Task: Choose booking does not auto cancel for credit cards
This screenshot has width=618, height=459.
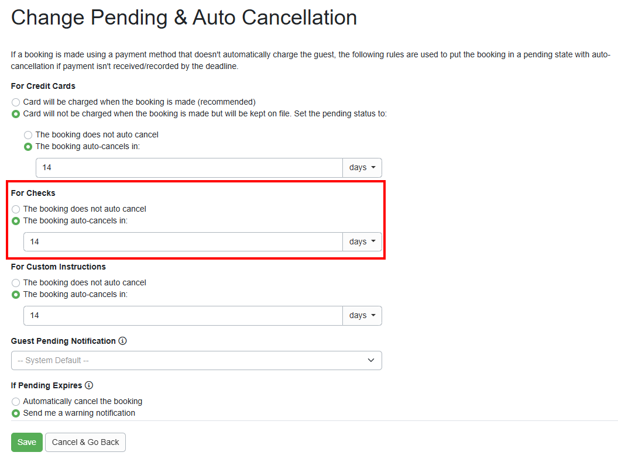Action: click(x=28, y=134)
